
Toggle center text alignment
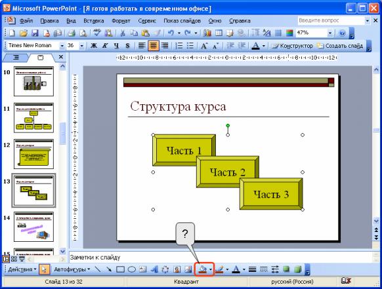coord(153,46)
